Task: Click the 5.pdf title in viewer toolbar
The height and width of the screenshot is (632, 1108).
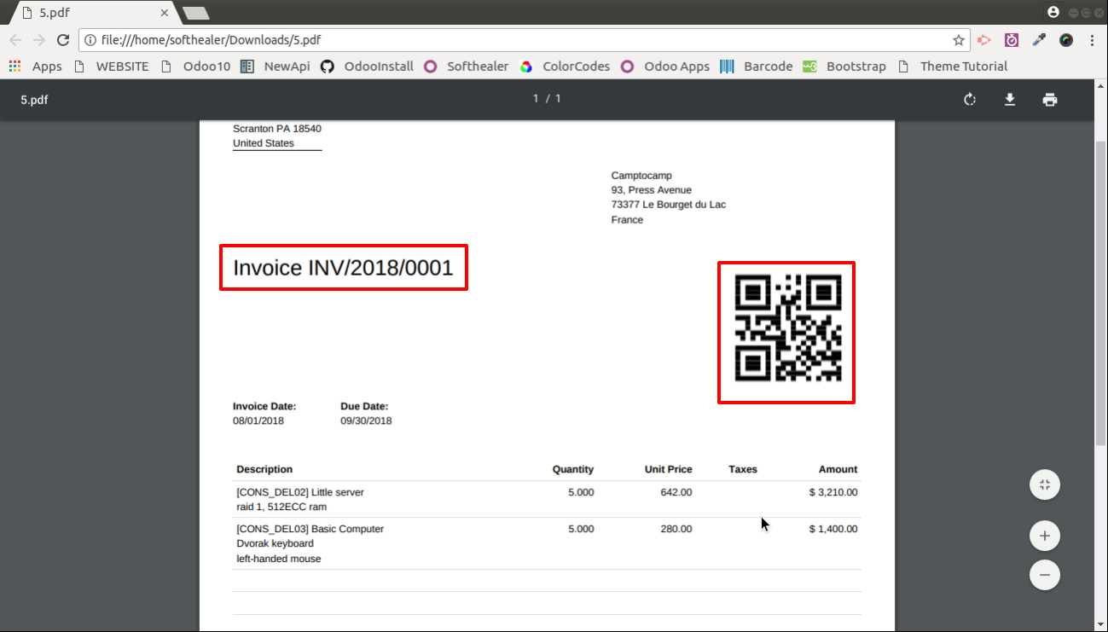Action: pyautogui.click(x=34, y=100)
